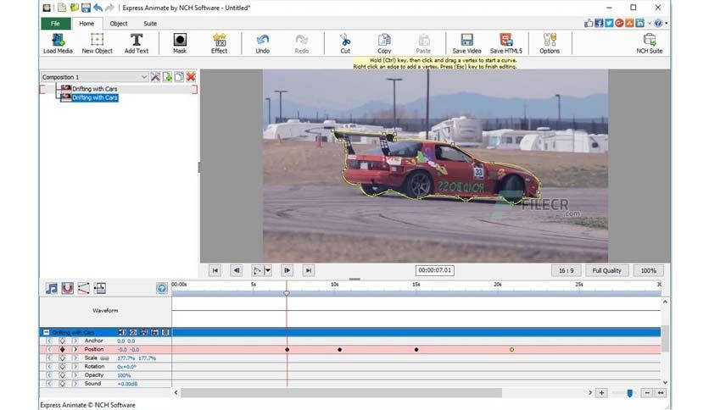Open the Full Quality preview selector

click(x=607, y=270)
